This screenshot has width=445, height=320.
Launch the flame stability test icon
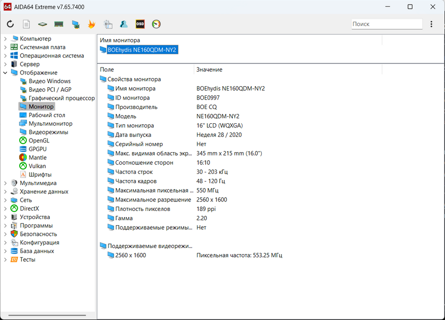pos(91,24)
